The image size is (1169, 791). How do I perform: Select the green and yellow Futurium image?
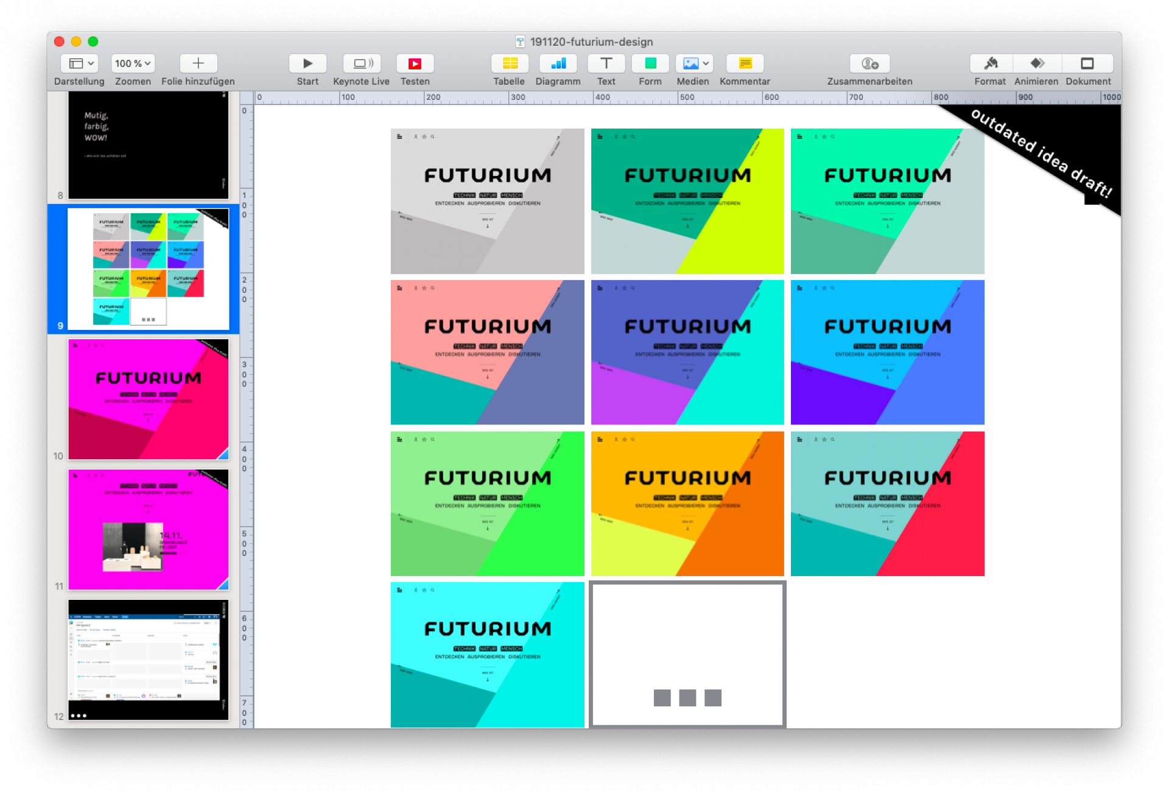[687, 201]
